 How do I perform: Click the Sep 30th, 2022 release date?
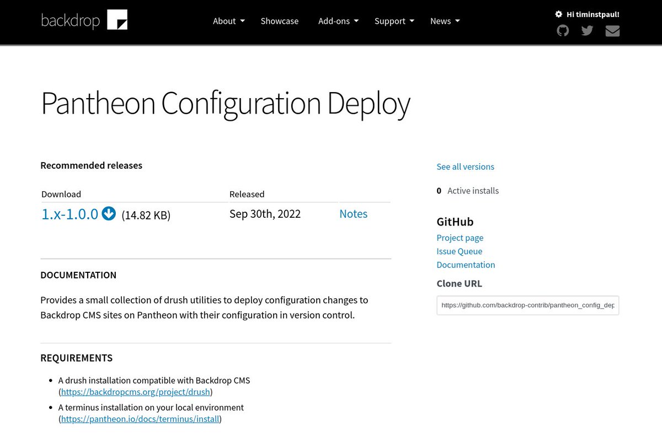(x=265, y=214)
